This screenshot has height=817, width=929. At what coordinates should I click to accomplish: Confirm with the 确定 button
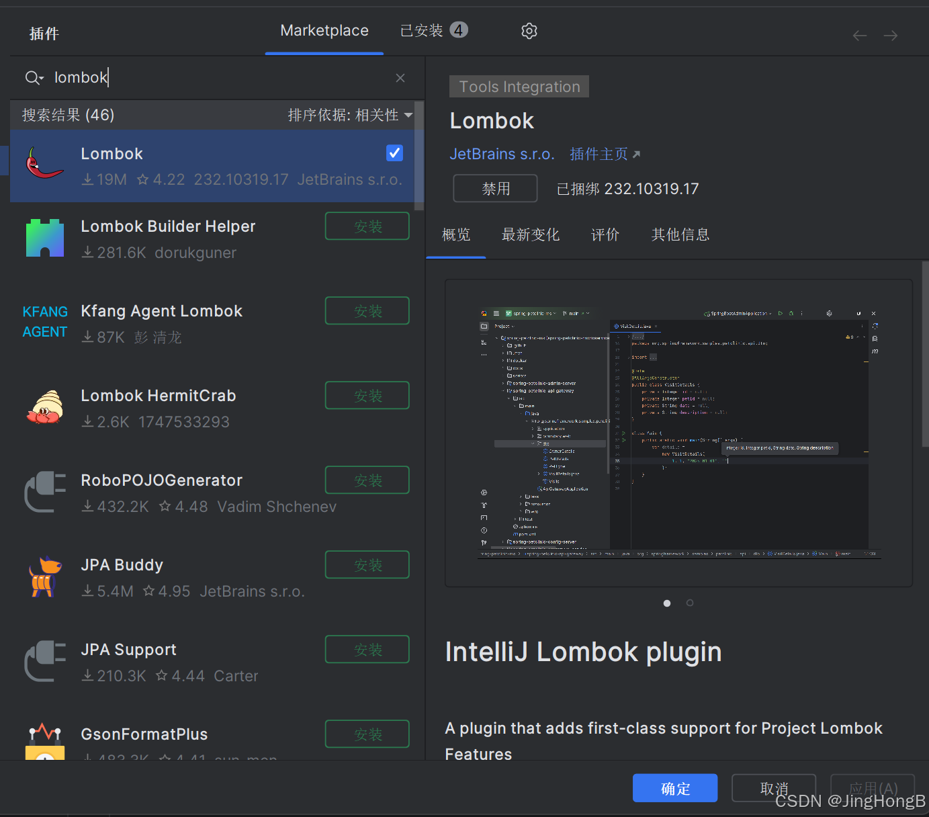[675, 789]
